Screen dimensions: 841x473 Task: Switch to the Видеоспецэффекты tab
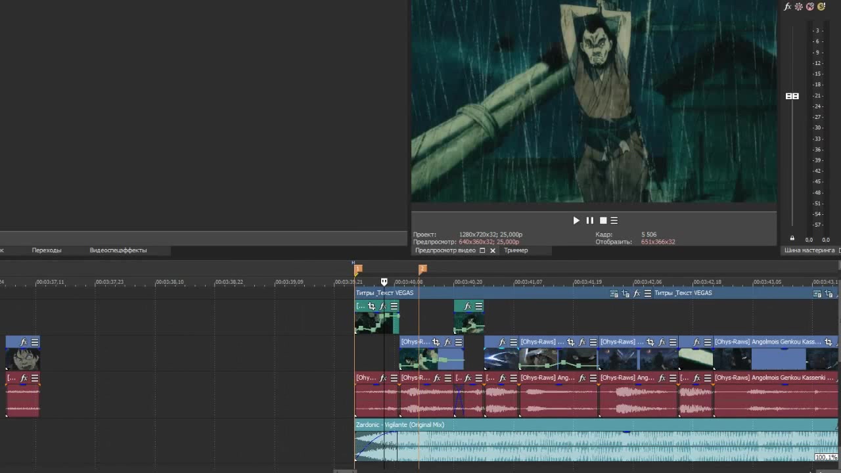(x=118, y=250)
